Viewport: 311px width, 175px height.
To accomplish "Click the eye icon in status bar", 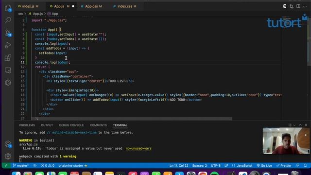I will 35,165.
